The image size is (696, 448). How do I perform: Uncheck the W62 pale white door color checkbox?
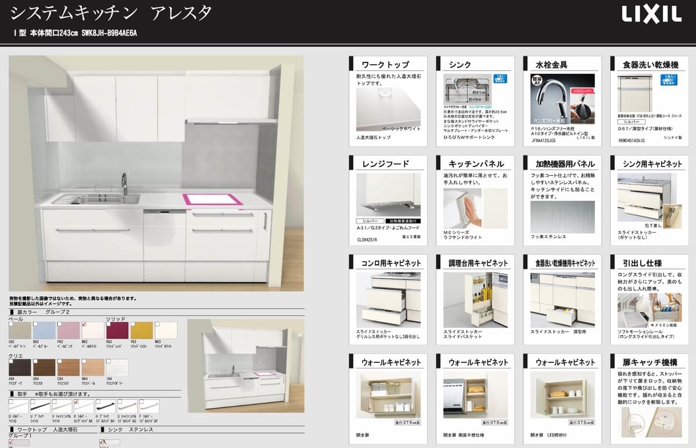coord(84,325)
